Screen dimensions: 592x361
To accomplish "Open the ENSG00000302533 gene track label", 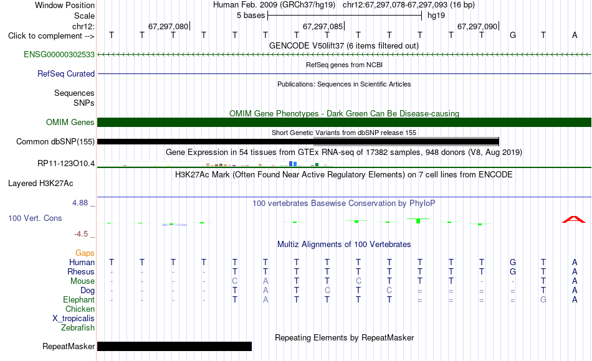I will pyautogui.click(x=59, y=54).
